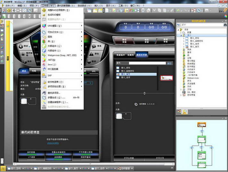Collapse the 窗口 node in project explorer
The image size is (228, 172).
[181, 35]
